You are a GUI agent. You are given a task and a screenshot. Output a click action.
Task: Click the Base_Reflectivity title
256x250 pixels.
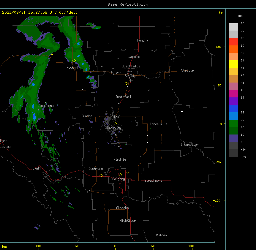tap(128, 4)
